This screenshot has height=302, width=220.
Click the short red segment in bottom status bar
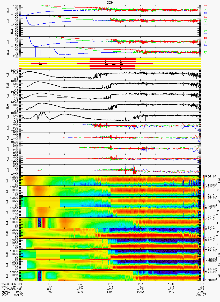pyautogui.click(x=20, y=68)
